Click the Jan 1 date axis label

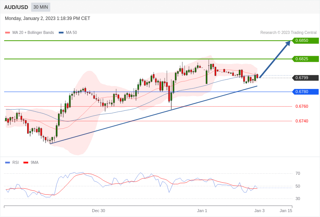tap(202, 211)
